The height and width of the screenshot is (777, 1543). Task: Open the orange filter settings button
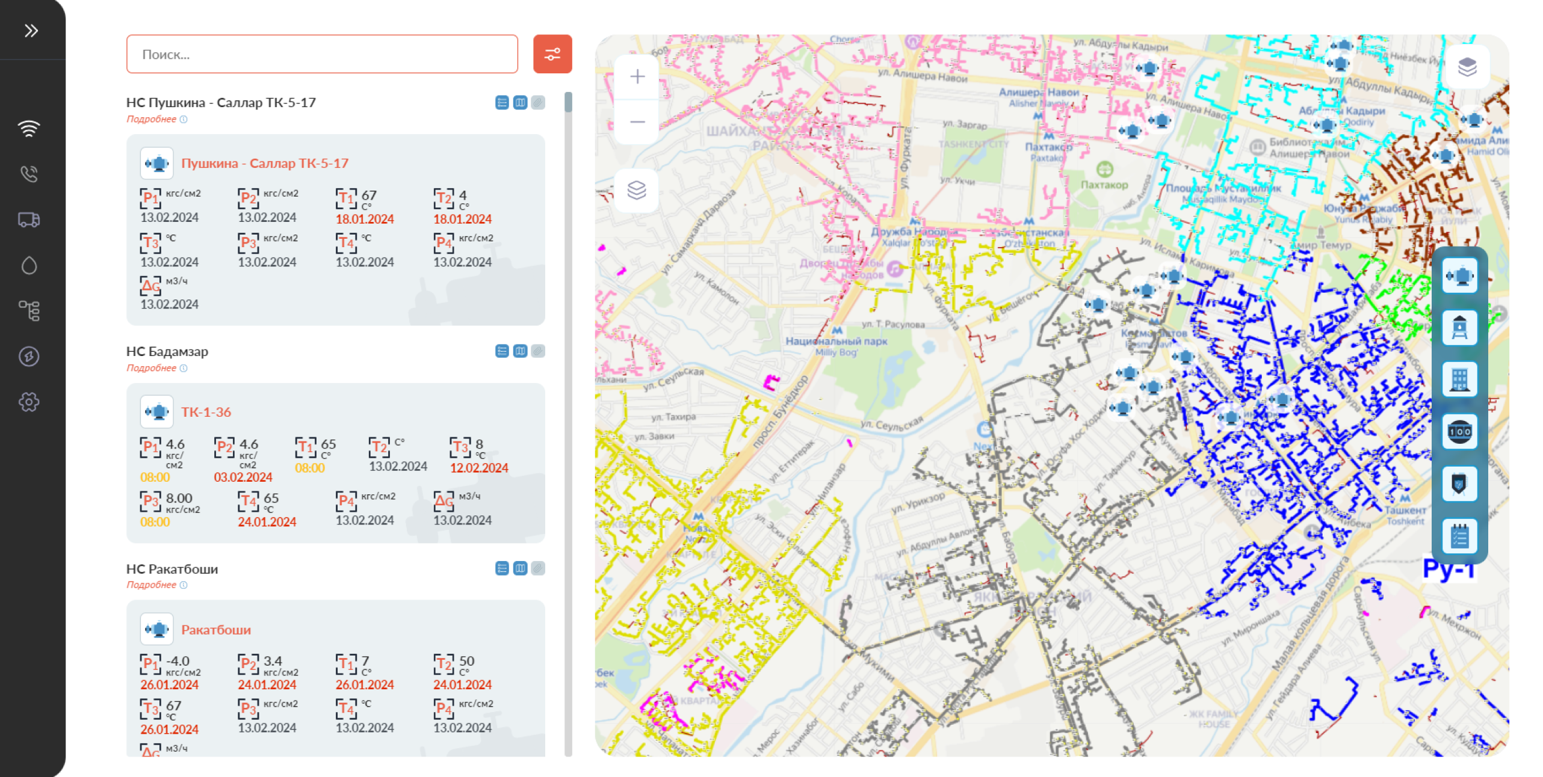552,54
